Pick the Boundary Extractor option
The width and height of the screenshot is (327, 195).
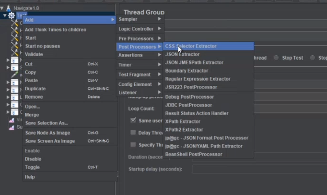[187, 71]
